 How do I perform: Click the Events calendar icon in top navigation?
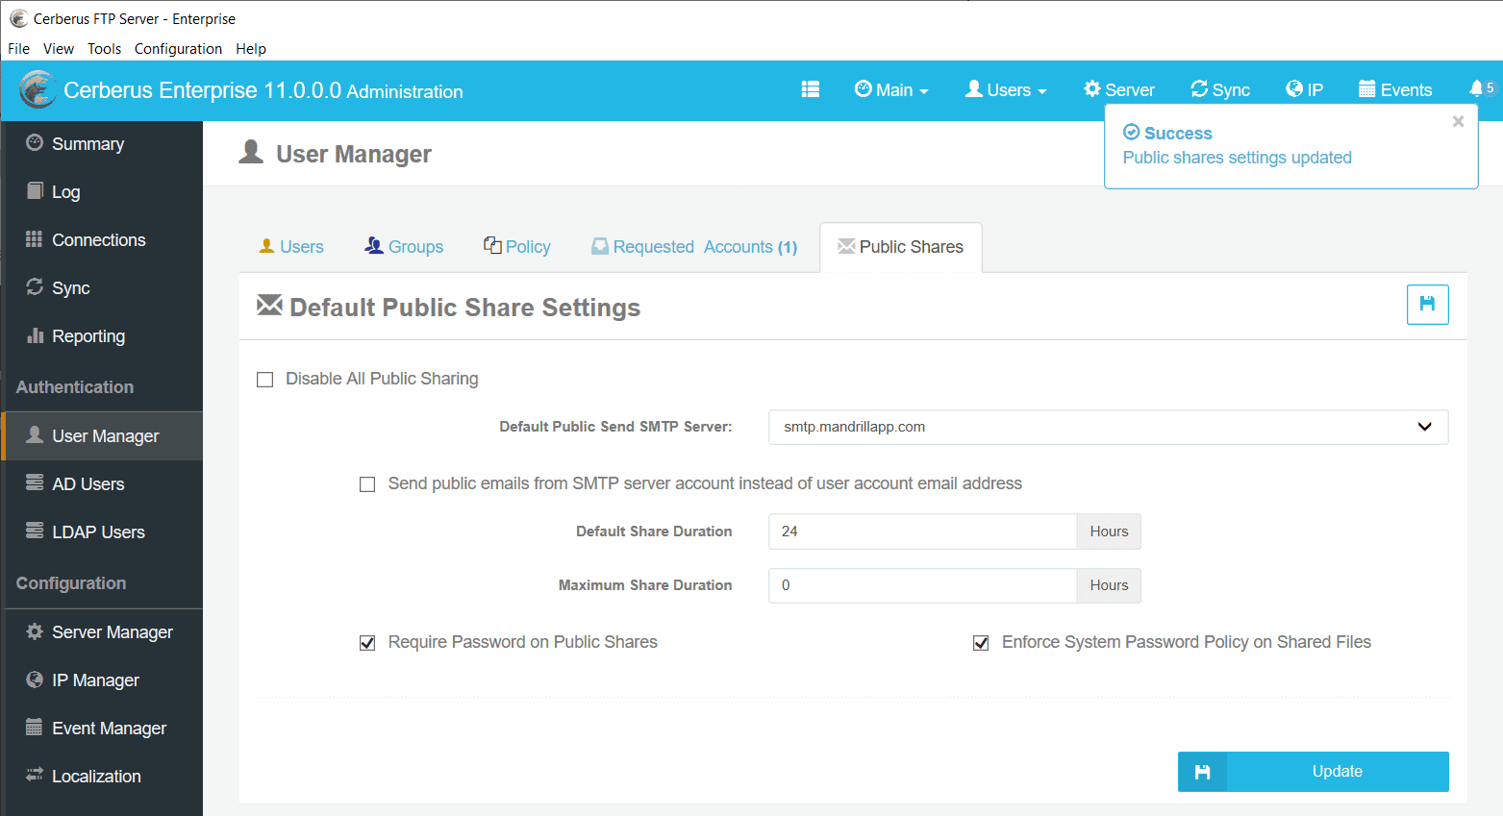pyautogui.click(x=1366, y=88)
